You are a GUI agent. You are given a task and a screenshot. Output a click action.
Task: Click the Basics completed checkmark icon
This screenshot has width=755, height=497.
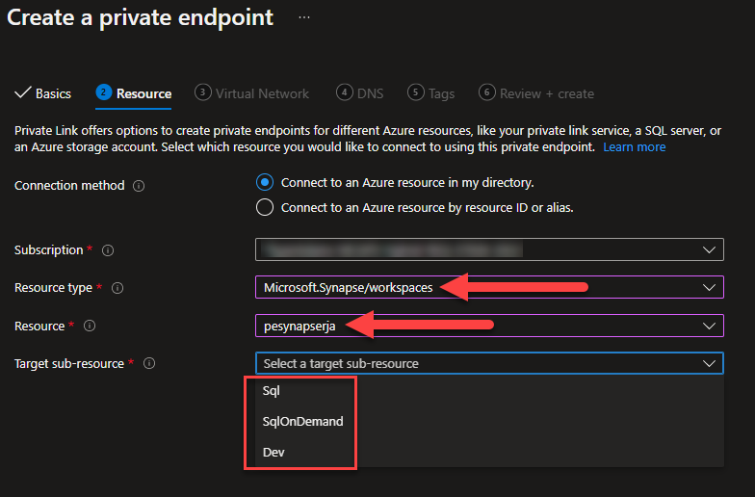pyautogui.click(x=23, y=92)
